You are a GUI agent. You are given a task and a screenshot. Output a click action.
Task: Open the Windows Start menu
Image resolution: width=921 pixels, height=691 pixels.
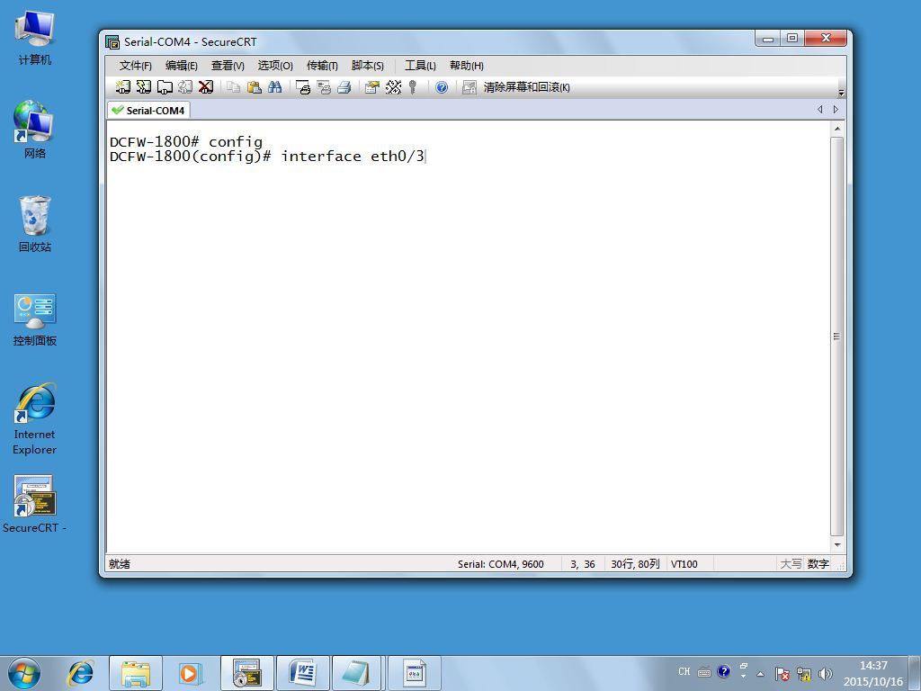tap(24, 673)
